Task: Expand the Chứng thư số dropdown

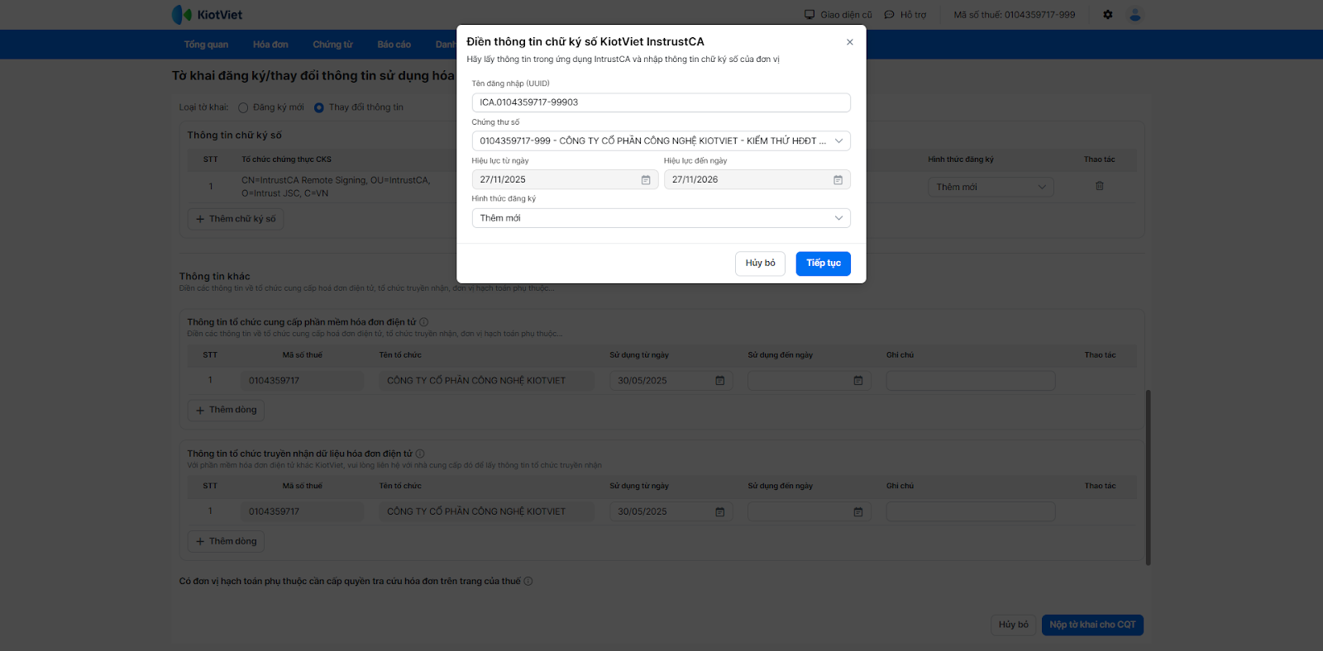Action: [x=838, y=141]
